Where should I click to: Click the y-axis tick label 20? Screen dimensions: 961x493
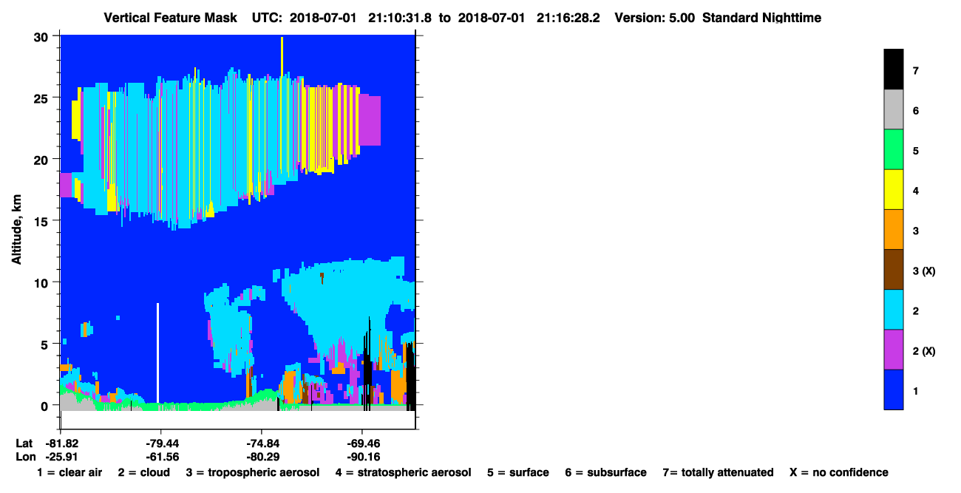tap(42, 159)
